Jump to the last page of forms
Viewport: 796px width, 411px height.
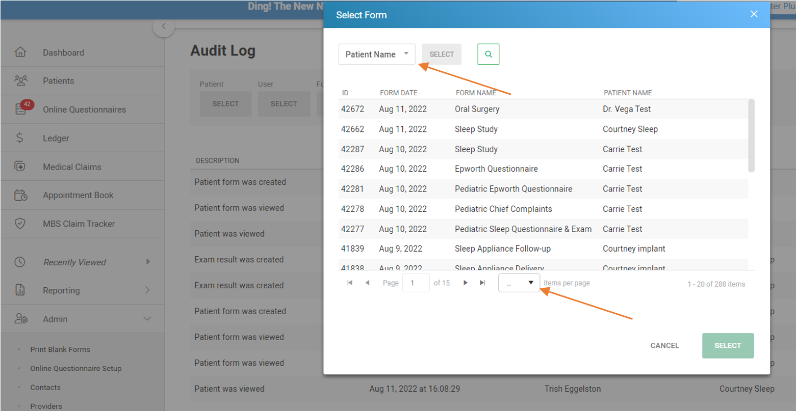pos(482,283)
